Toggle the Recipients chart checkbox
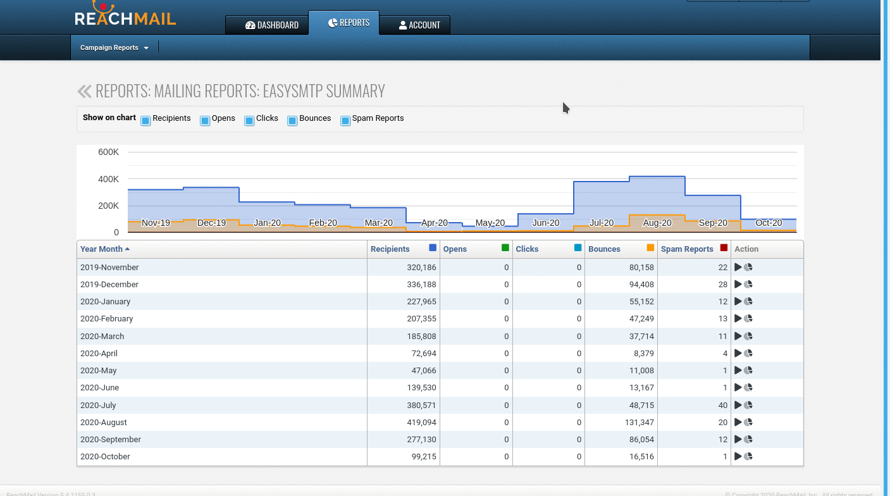The height and width of the screenshot is (496, 890). point(145,121)
